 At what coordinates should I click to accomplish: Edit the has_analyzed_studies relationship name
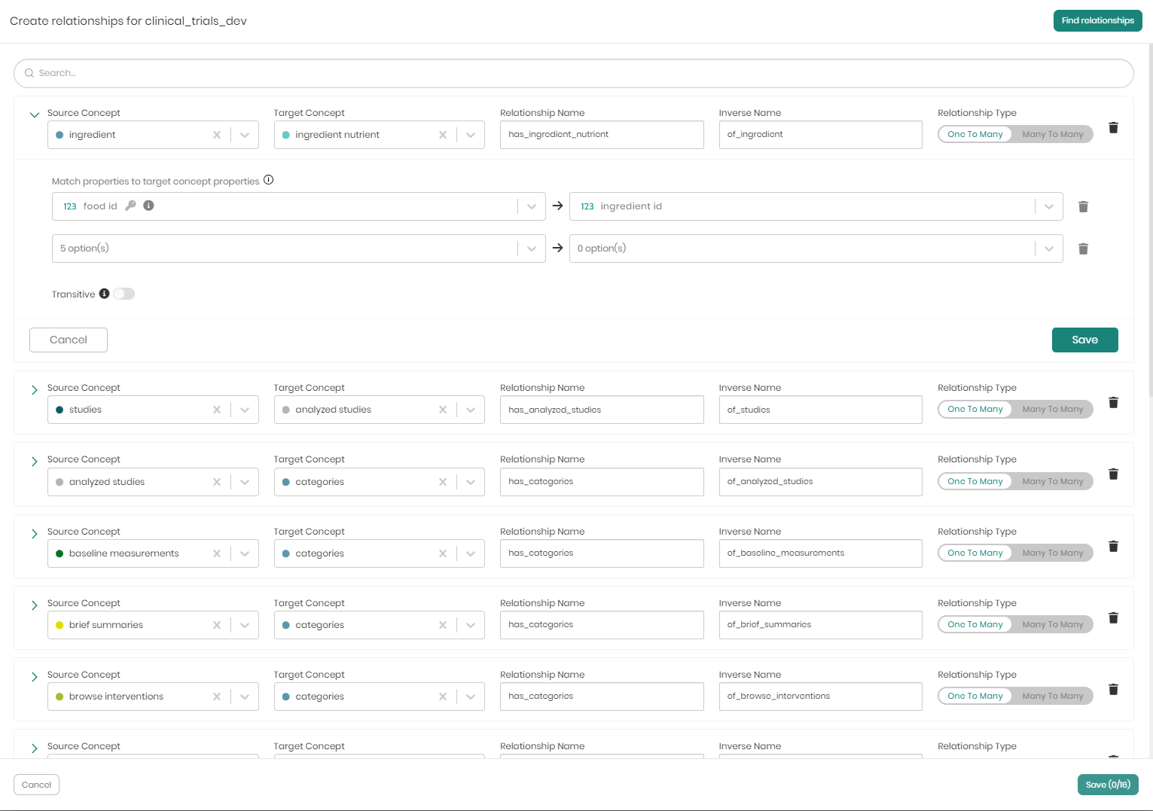(x=602, y=410)
